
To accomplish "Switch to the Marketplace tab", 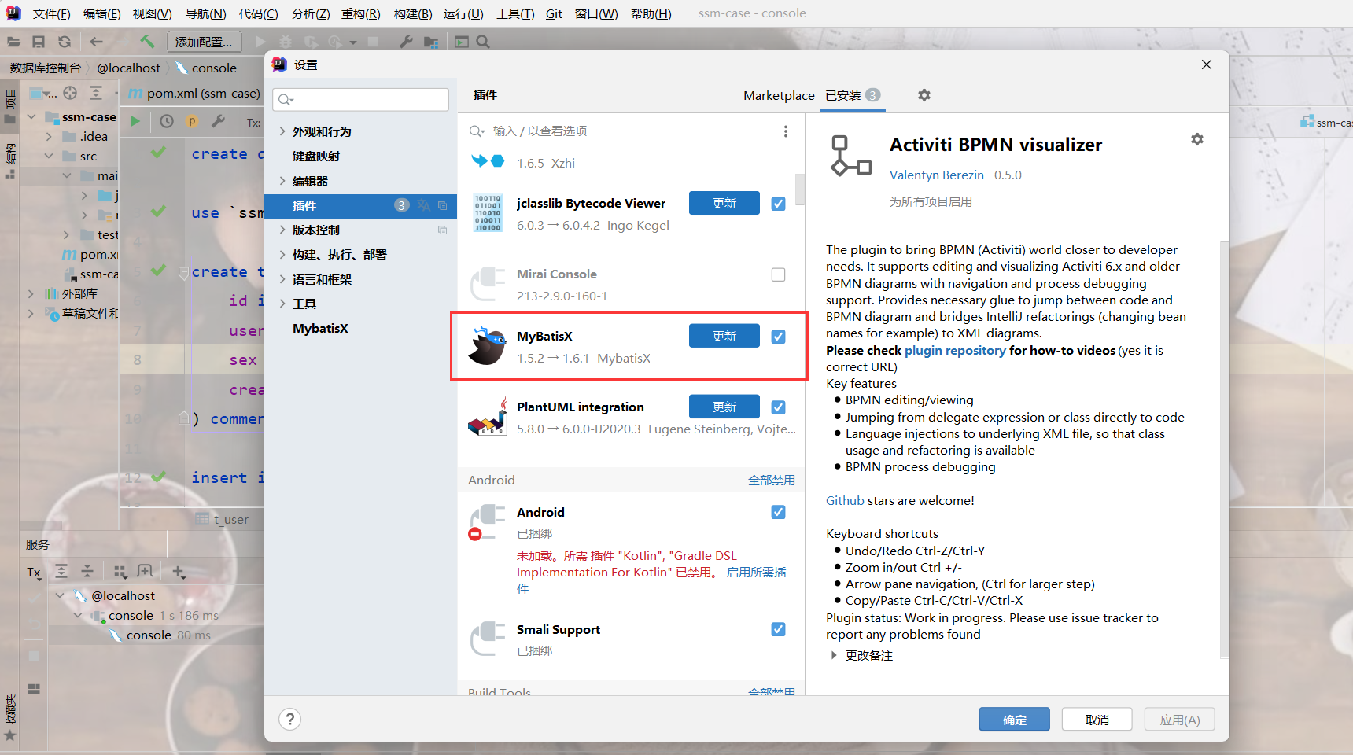I will pyautogui.click(x=779, y=95).
